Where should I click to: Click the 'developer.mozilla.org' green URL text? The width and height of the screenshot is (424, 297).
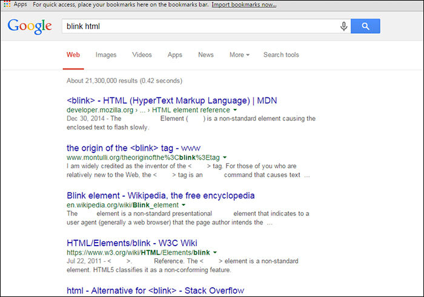pyautogui.click(x=100, y=110)
